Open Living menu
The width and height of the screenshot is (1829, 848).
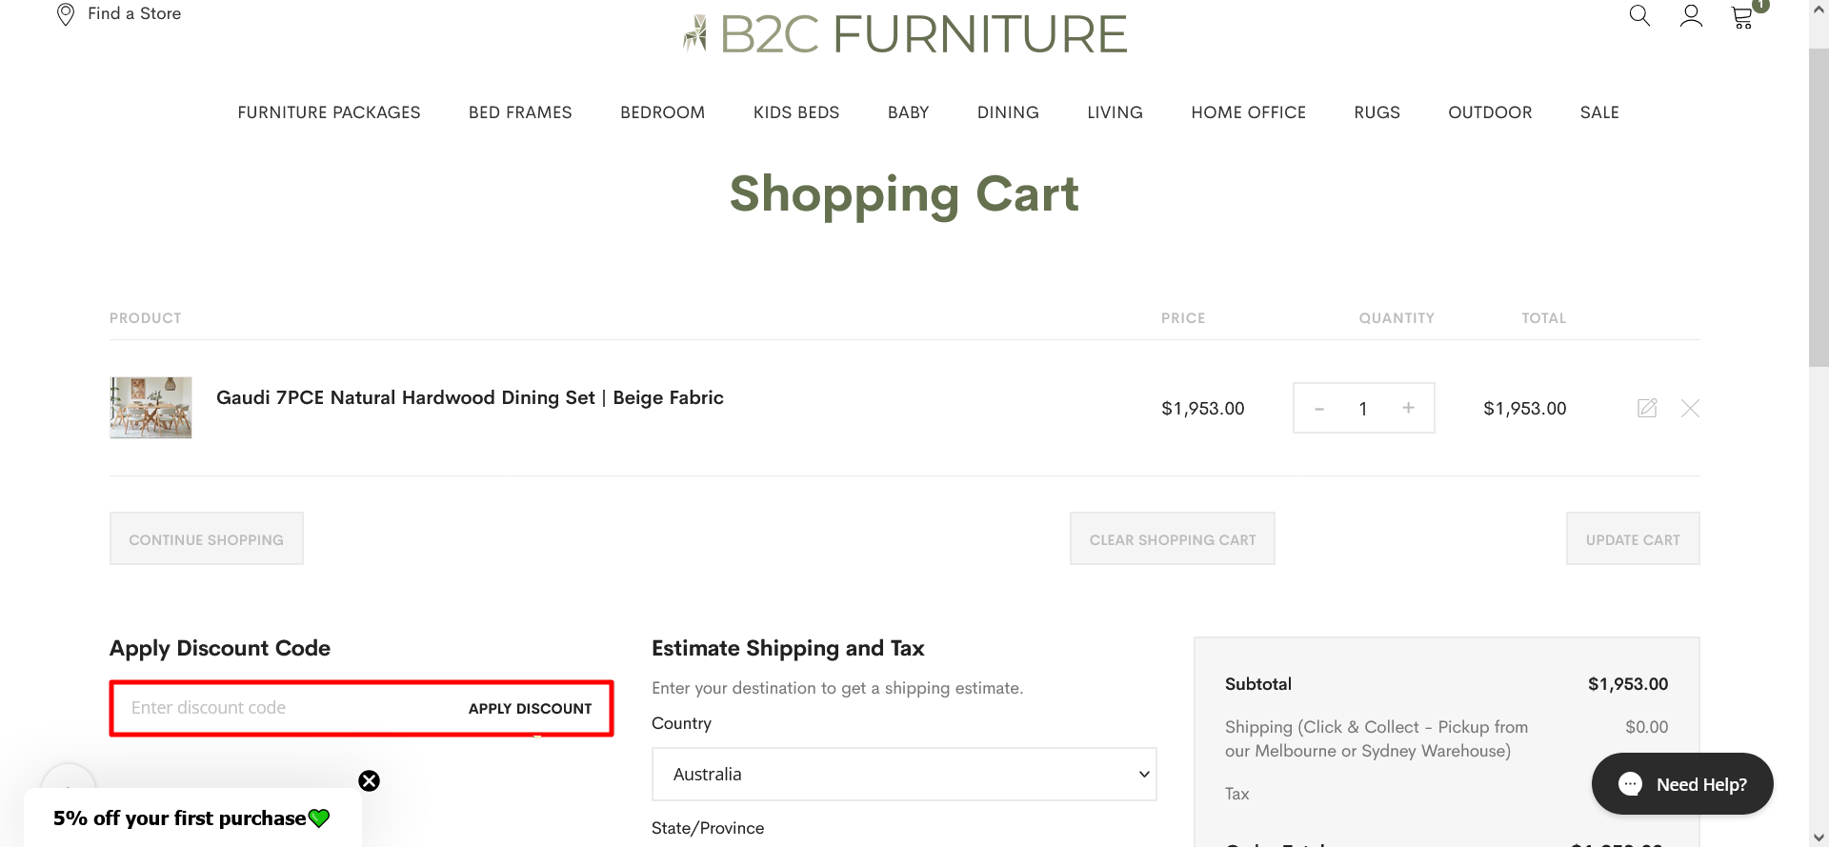1115,112
